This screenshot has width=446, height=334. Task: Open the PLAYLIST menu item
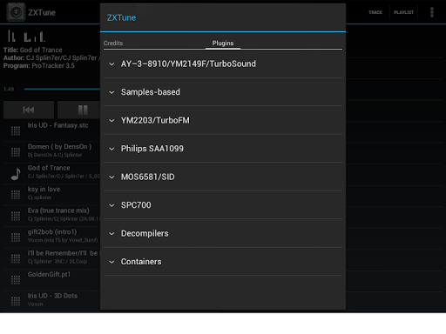coord(403,12)
